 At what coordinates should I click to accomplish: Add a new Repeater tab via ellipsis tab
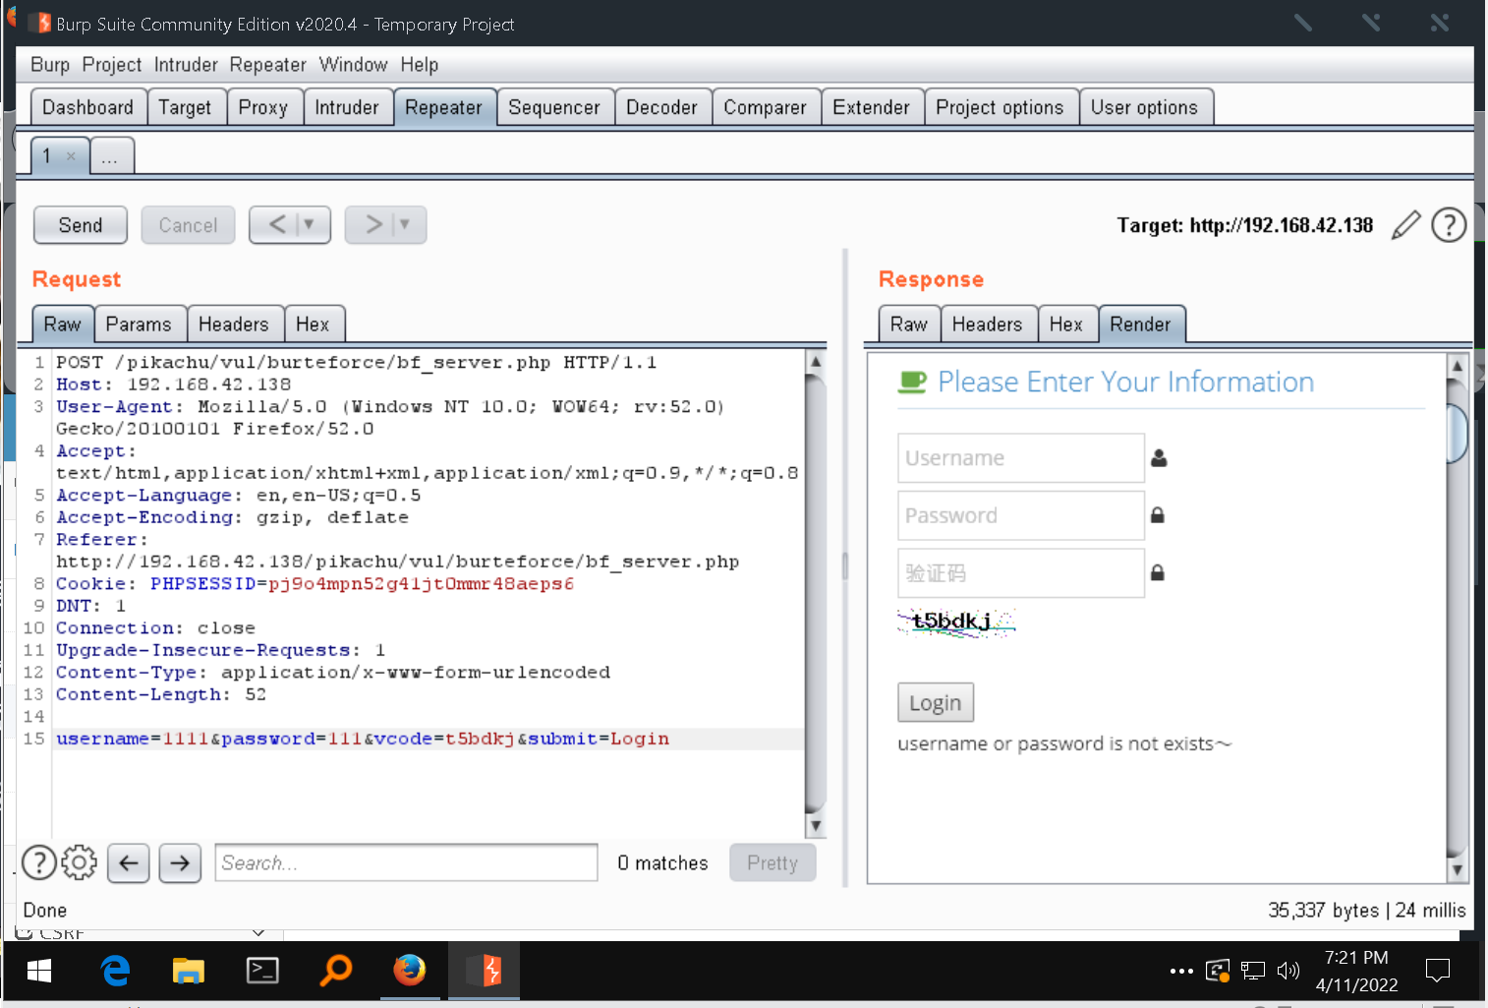tap(110, 157)
